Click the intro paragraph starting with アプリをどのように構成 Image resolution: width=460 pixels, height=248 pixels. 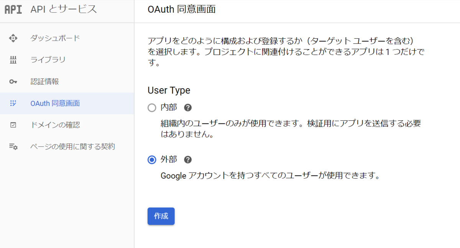coord(286,51)
